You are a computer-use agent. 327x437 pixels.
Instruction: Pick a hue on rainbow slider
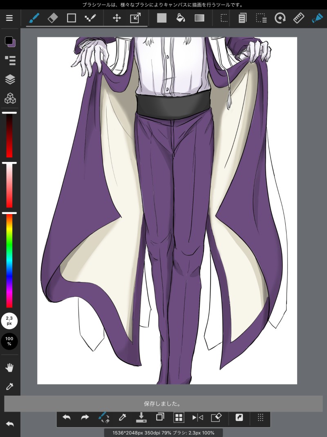click(x=9, y=260)
